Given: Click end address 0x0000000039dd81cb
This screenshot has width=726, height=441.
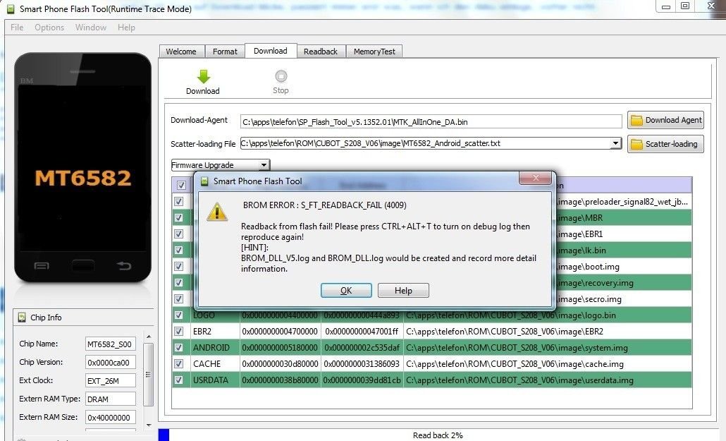Looking at the screenshot, I should pyautogui.click(x=362, y=380).
